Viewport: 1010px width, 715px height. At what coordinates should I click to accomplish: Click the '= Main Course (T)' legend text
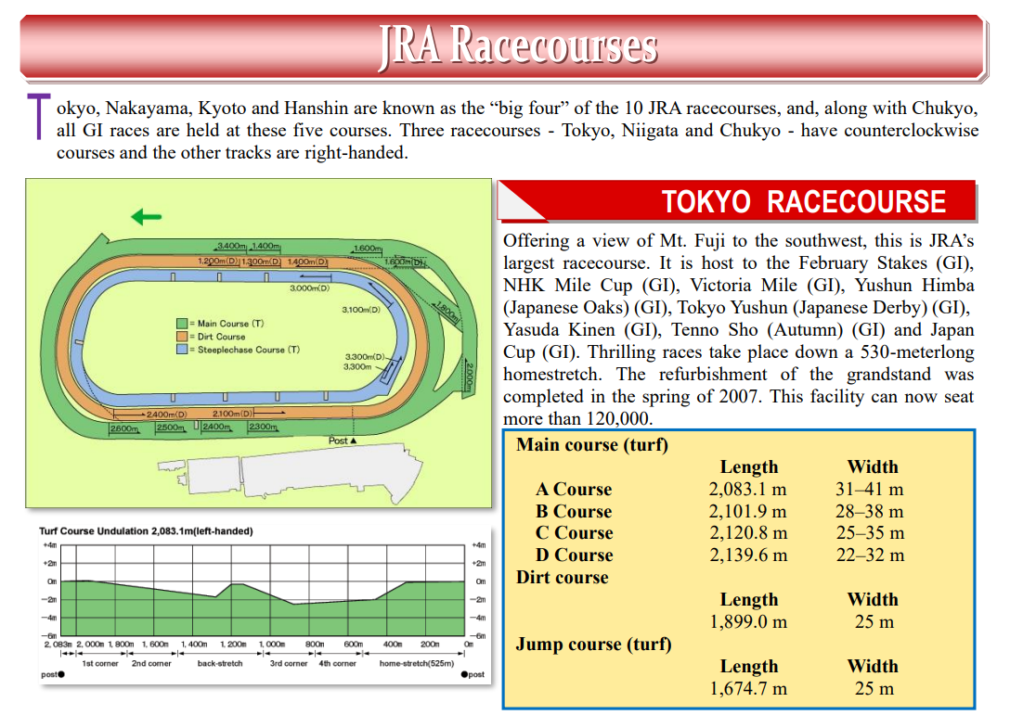point(227,324)
